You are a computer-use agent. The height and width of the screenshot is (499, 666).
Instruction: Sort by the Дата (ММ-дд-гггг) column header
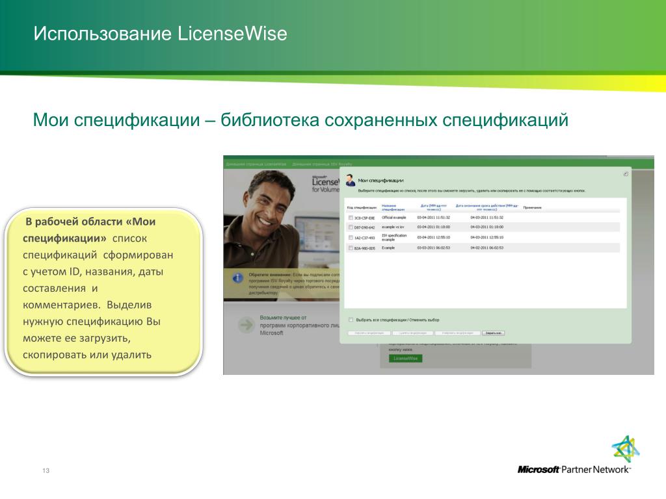point(434,207)
